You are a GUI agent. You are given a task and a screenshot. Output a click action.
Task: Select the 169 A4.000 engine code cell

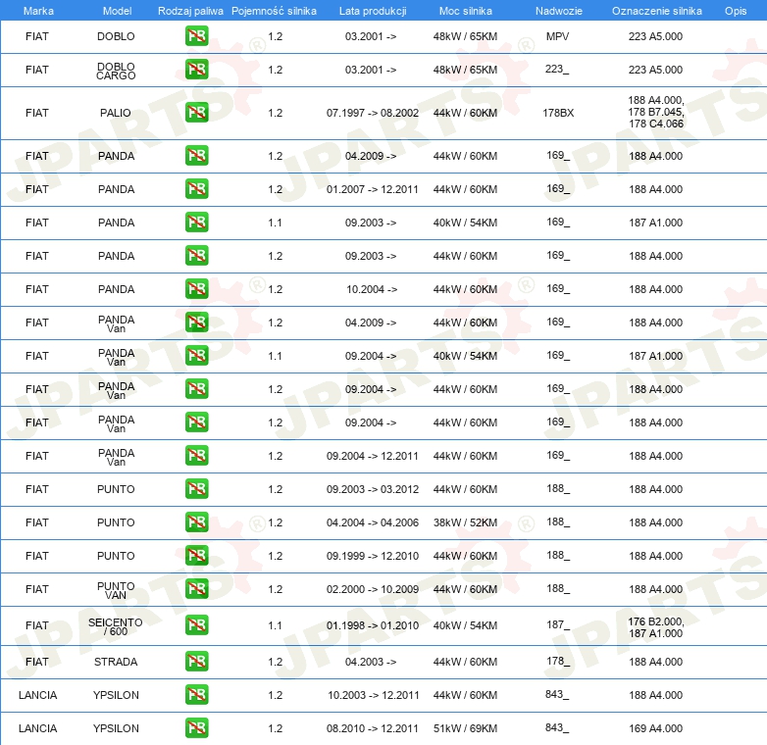656,728
